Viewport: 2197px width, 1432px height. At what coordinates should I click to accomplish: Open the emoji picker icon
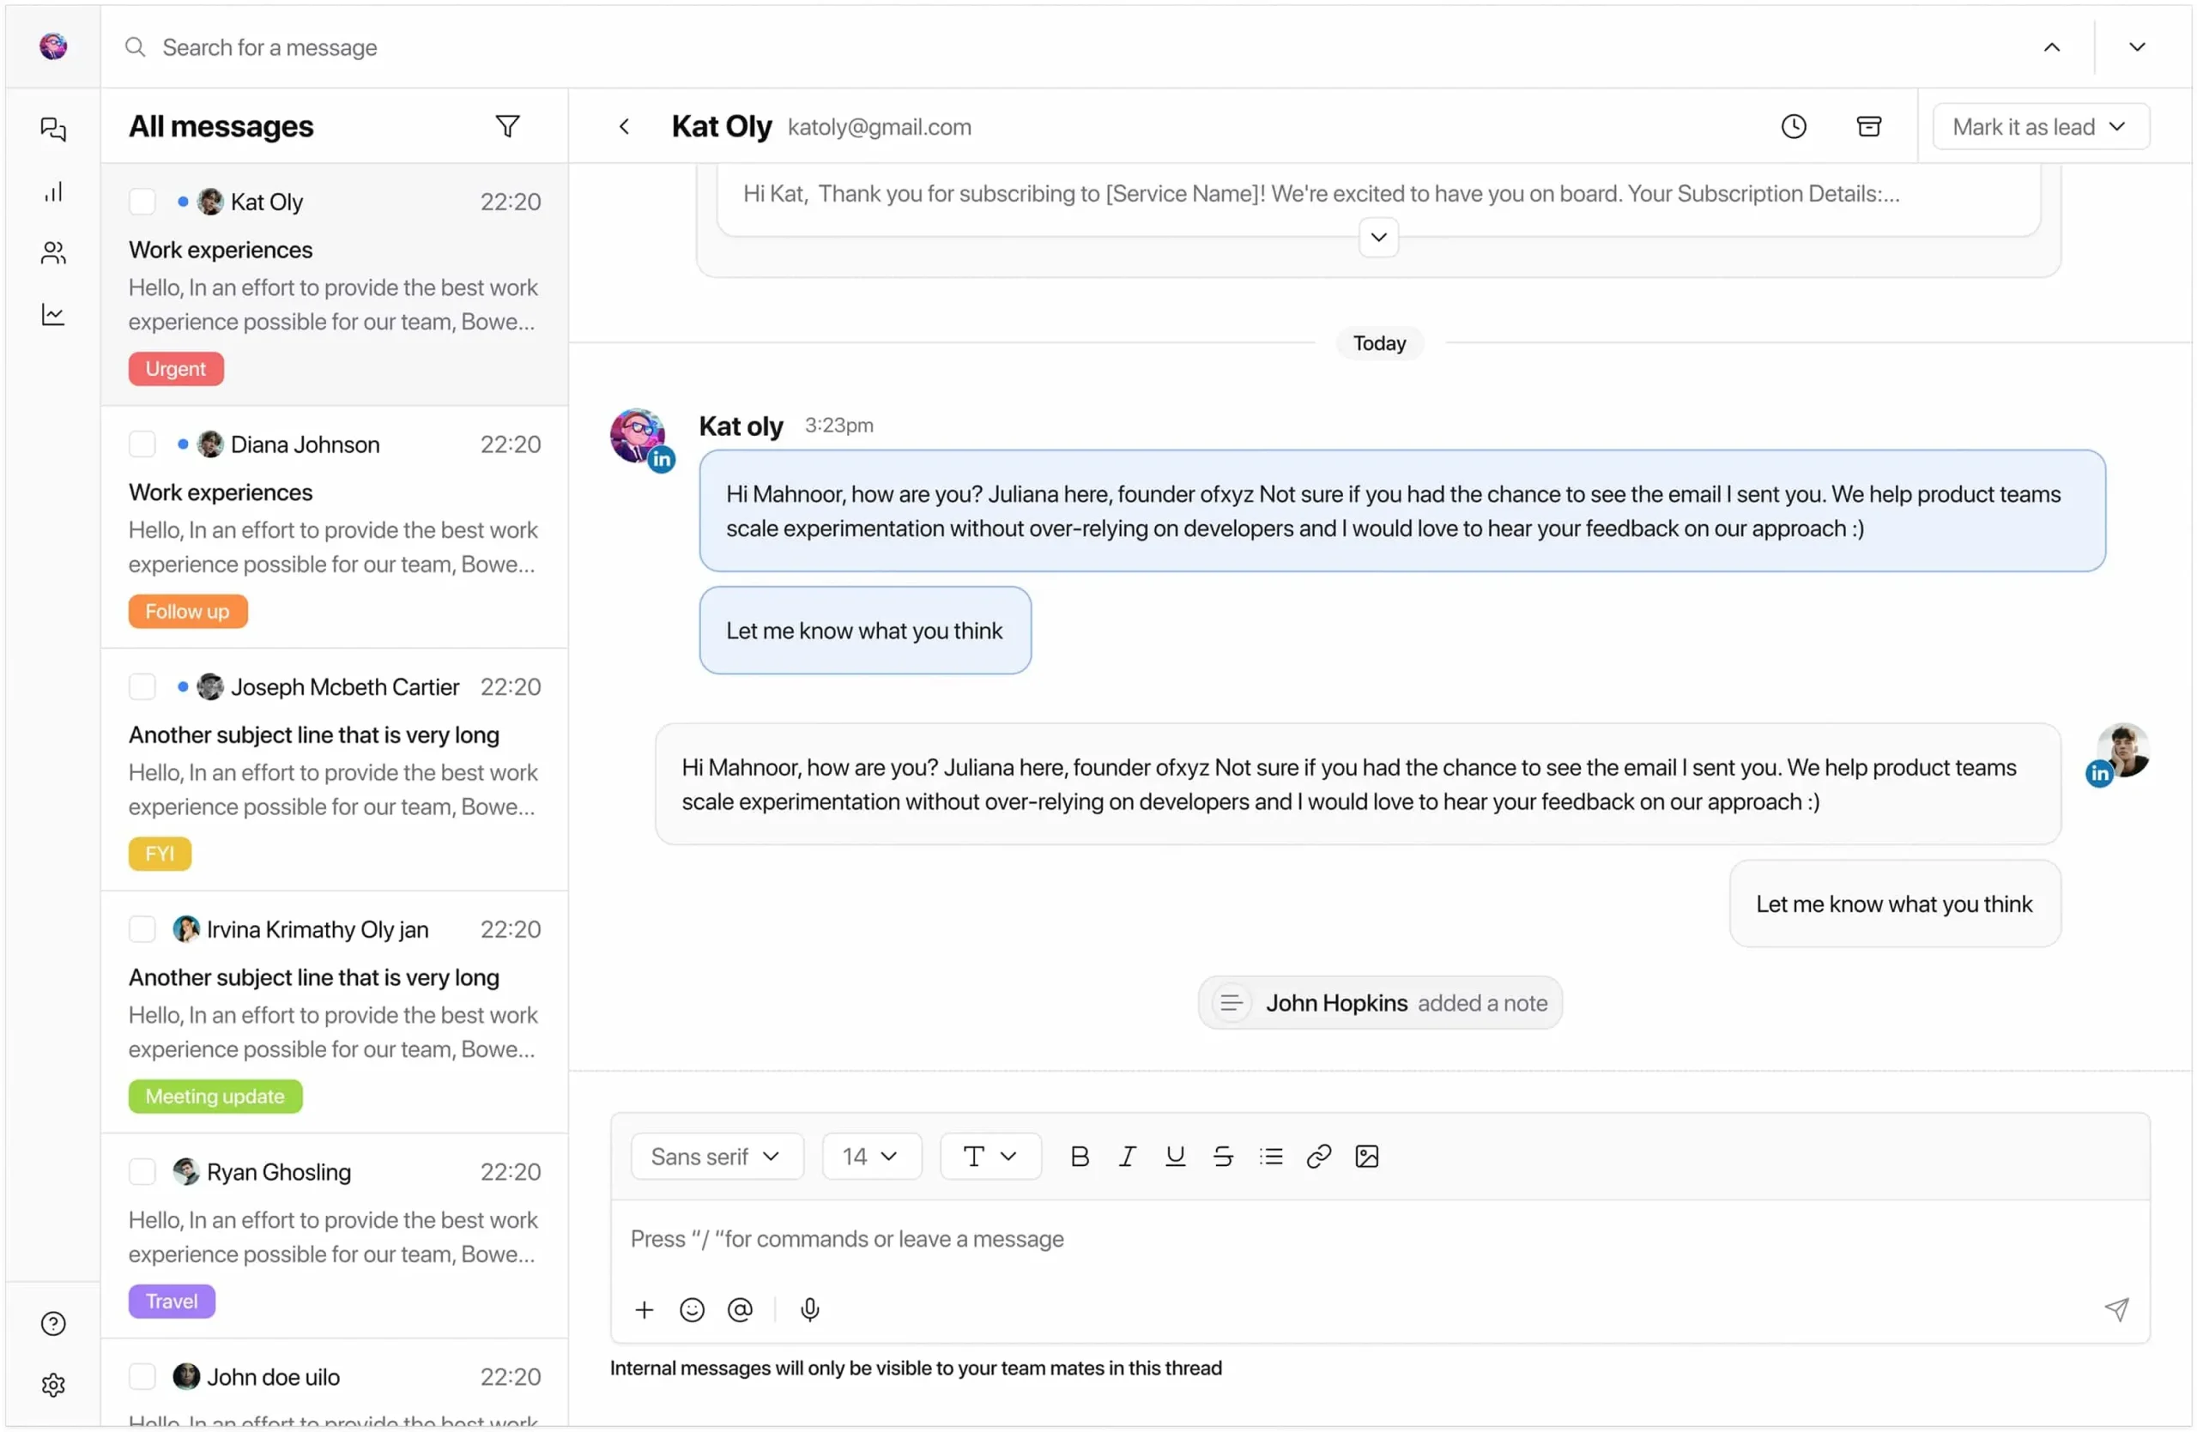click(x=692, y=1309)
